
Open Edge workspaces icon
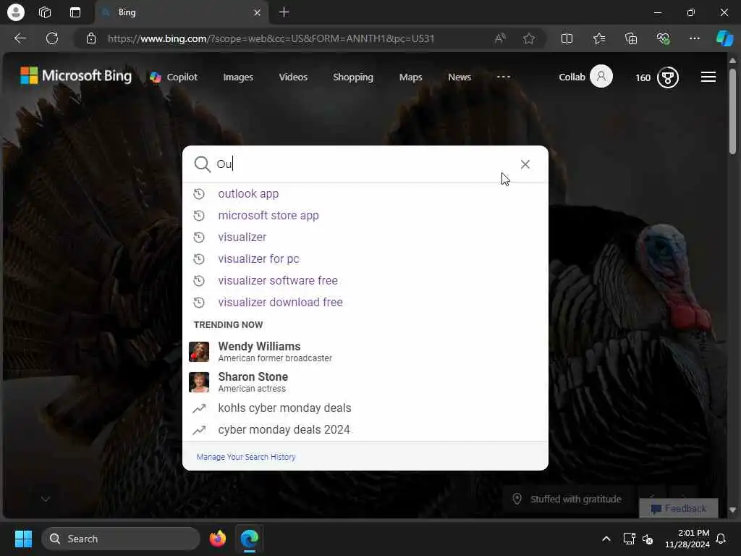[45, 12]
